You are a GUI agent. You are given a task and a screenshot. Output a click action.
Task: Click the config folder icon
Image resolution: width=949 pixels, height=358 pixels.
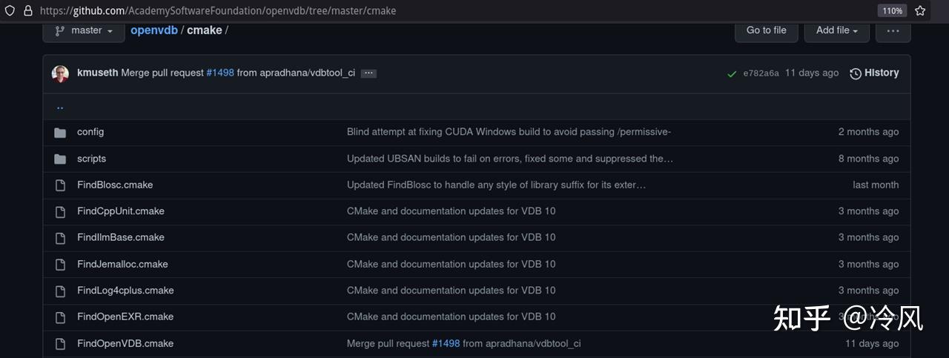pyautogui.click(x=60, y=132)
